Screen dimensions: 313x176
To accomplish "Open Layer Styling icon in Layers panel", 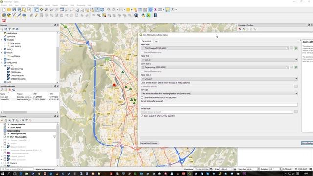I will click(x=2, y=120).
